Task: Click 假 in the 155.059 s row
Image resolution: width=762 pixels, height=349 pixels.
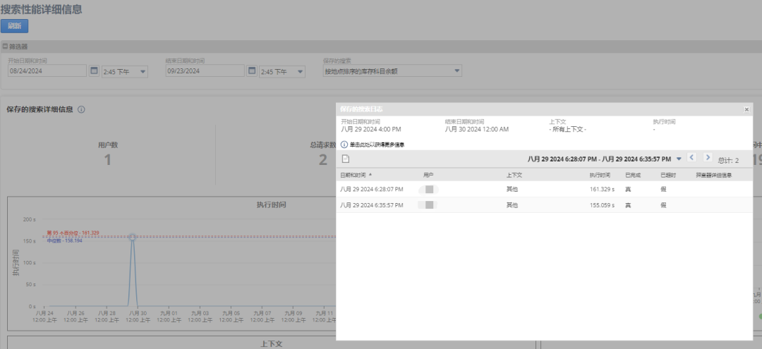Action: (x=663, y=205)
